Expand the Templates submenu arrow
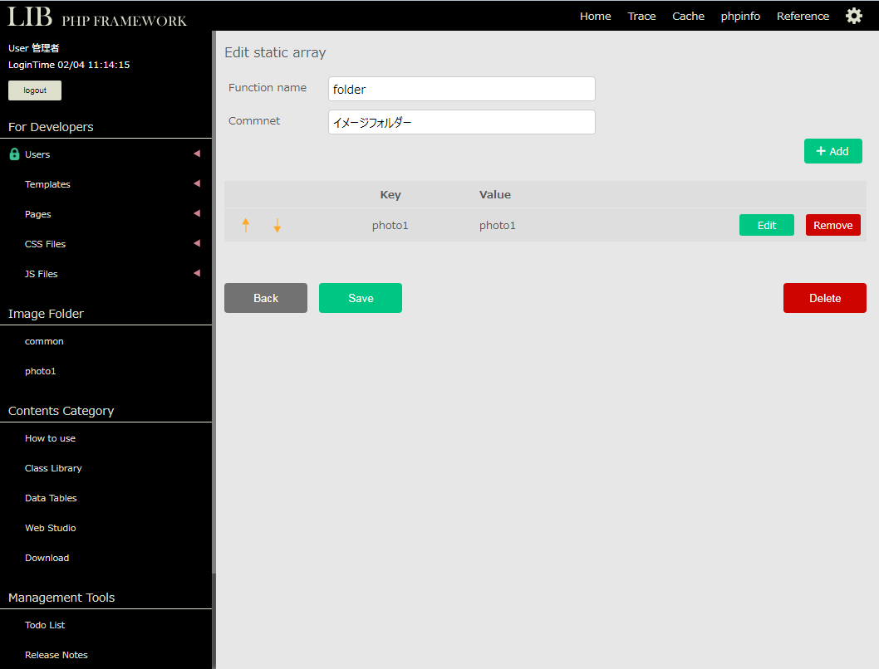The height and width of the screenshot is (669, 879). (x=197, y=183)
